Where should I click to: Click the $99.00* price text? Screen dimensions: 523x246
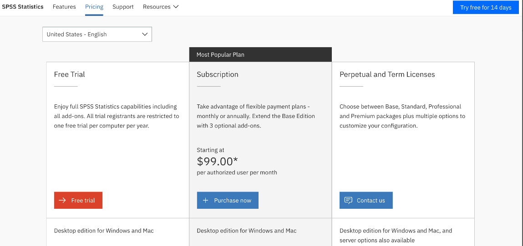tap(217, 161)
